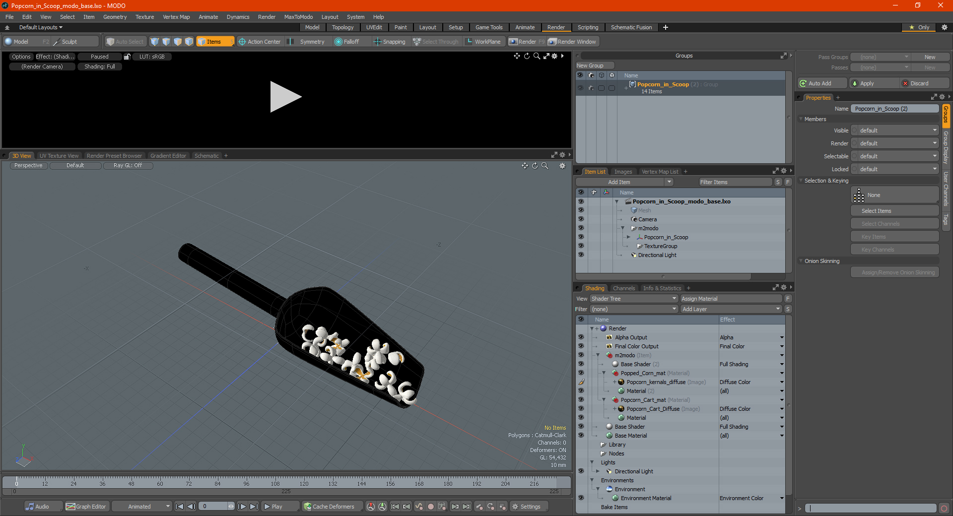Unlock the render preview lock icon
Screen dimensions: 953x516
127,57
